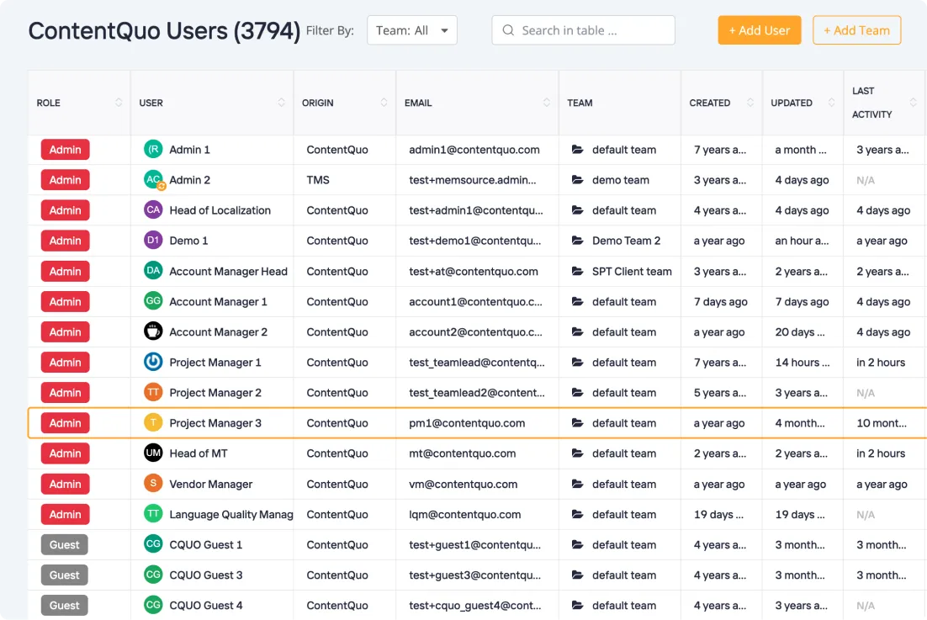Click the black UM avatar for Head of MT
The height and width of the screenshot is (620, 927).
pyautogui.click(x=153, y=453)
